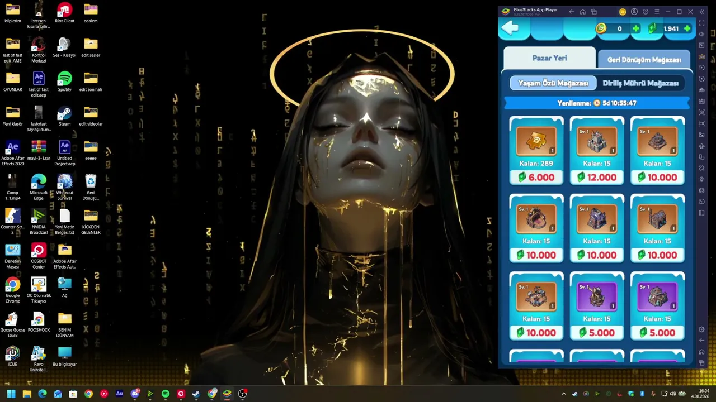The width and height of the screenshot is (716, 402).
Task: Open the Whiteout Survival desktop shortcut
Action: point(64,187)
